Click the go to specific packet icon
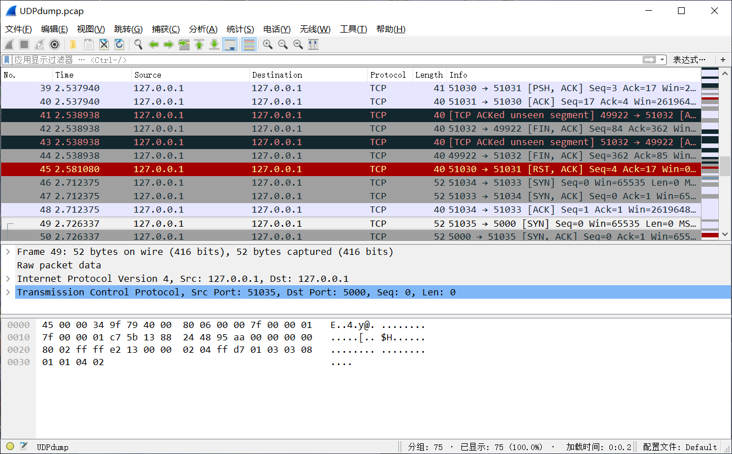Image resolution: width=732 pixels, height=454 pixels. tap(184, 44)
